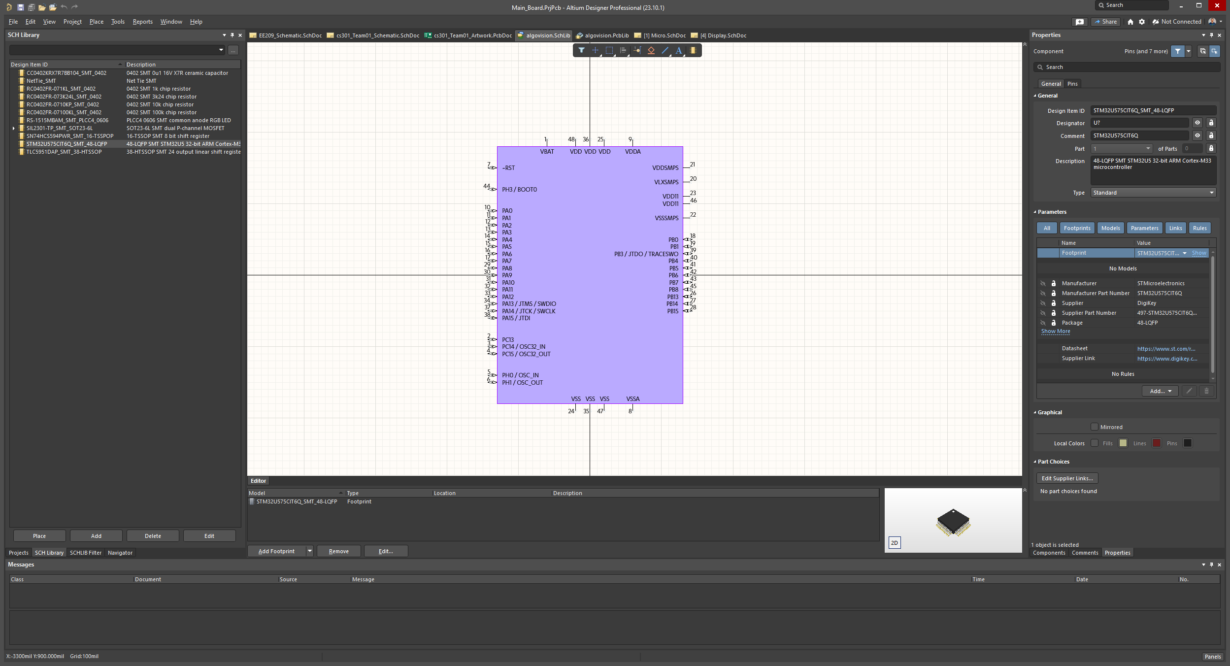Image resolution: width=1230 pixels, height=666 pixels.
Task: Open the selection filter in the active bar
Action: point(581,50)
